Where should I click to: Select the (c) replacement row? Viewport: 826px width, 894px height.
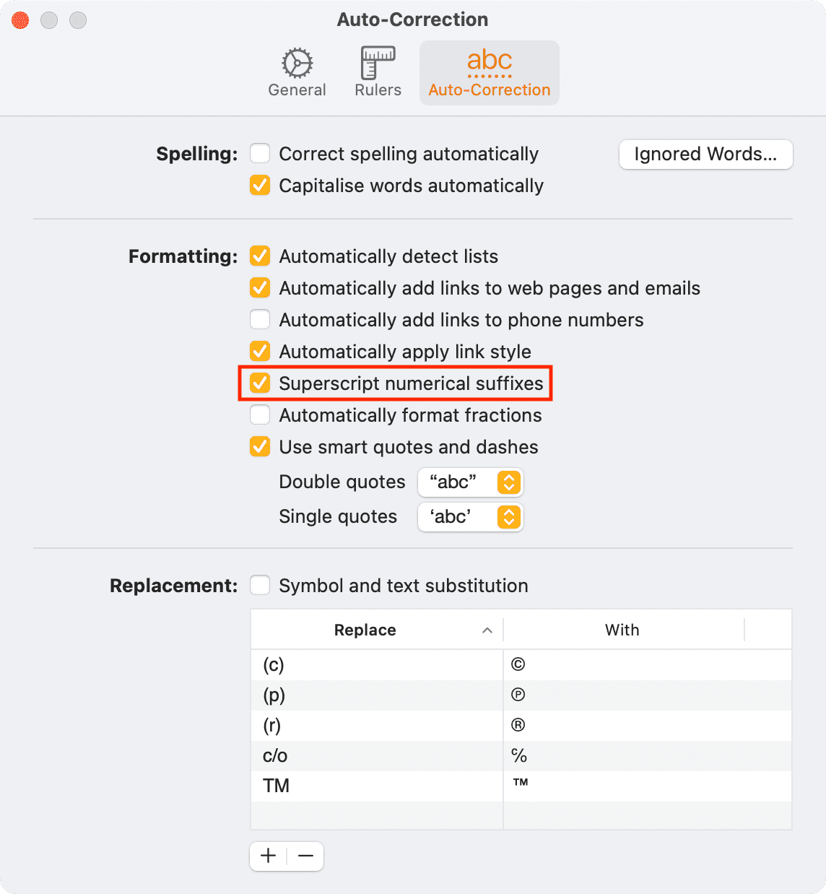(x=521, y=664)
